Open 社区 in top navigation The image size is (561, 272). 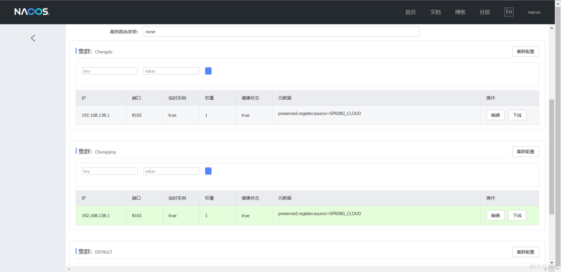pyautogui.click(x=485, y=12)
